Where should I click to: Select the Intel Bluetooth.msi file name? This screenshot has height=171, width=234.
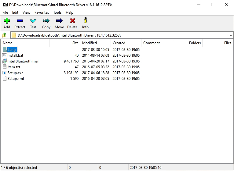coord(23,61)
